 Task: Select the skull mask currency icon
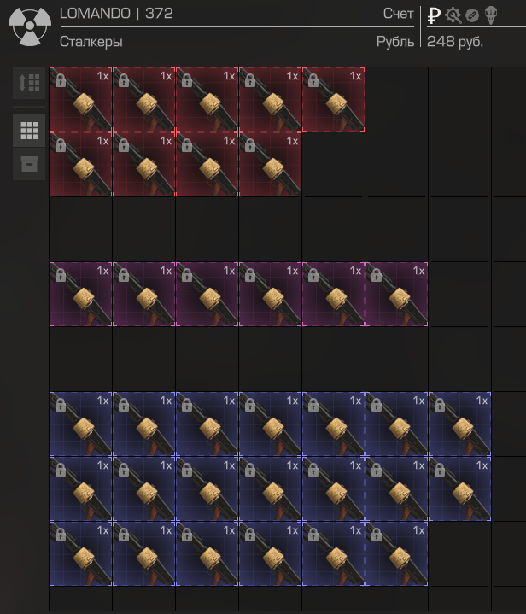point(491,15)
